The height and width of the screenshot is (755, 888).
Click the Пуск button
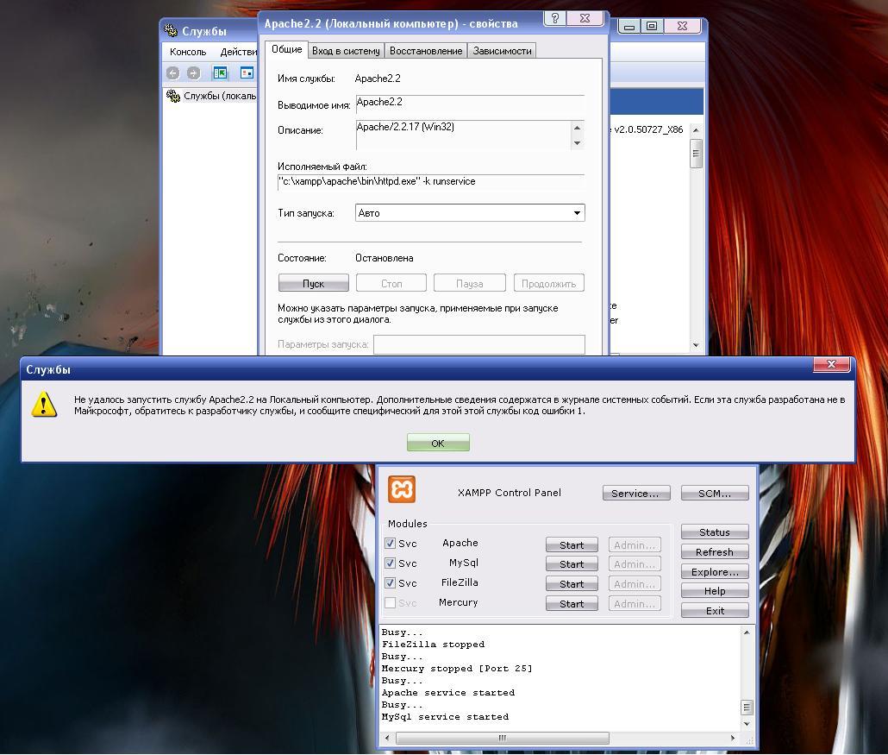tap(313, 283)
